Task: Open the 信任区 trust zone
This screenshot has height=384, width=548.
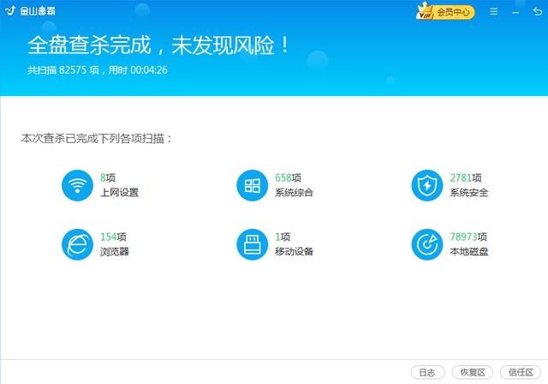Action: [x=521, y=373]
